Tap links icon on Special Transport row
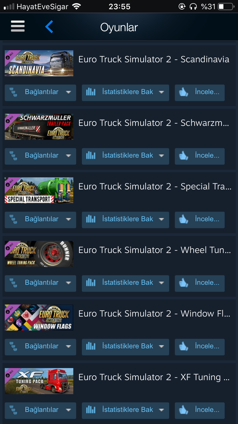Viewport: 238px width, 424px height. coord(13,219)
